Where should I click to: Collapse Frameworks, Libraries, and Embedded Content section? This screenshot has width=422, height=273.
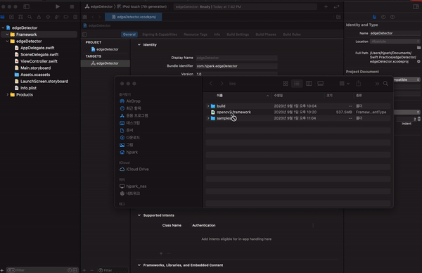coord(139,265)
